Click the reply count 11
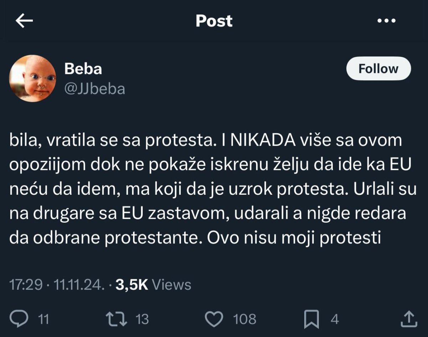Image resolution: width=428 pixels, height=337 pixels. pyautogui.click(x=43, y=319)
